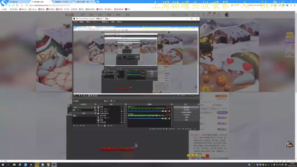Click the 启动虚拟摄像机 button
297x167 pixels.
click(x=186, y=112)
